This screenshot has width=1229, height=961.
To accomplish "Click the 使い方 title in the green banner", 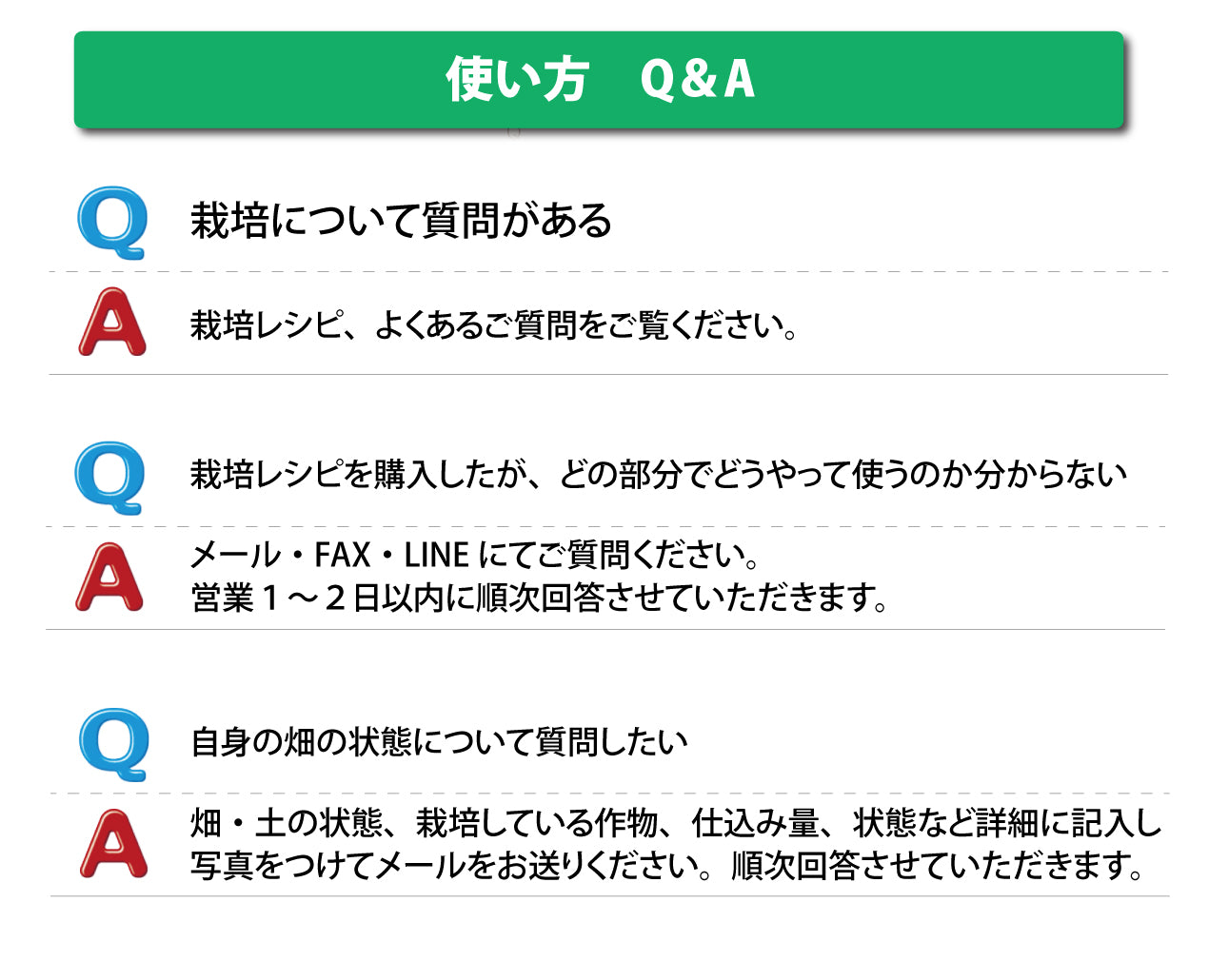I will click(517, 79).
